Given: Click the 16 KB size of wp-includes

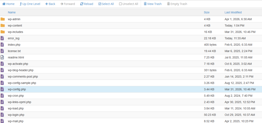Looking at the screenshot, I should click(208, 32).
